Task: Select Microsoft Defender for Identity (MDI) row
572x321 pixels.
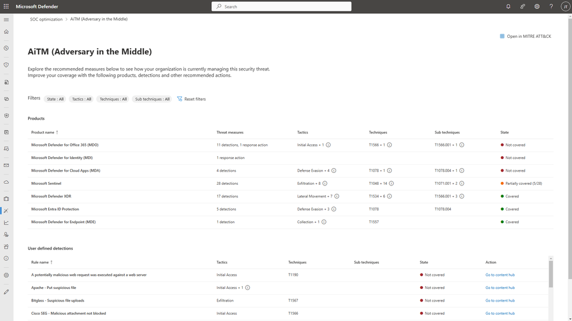Action: coord(290,158)
